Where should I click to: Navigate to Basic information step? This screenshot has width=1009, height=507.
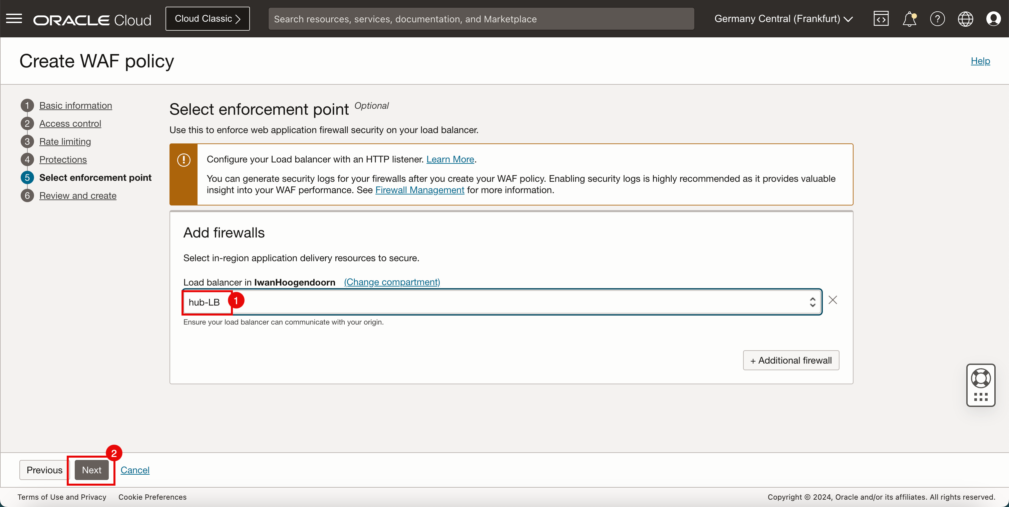[x=76, y=105]
